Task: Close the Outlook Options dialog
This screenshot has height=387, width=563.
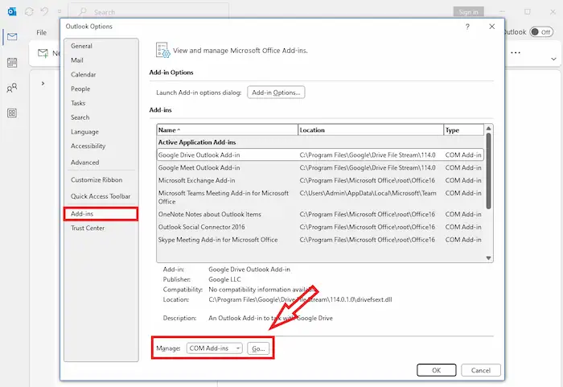Action: [x=492, y=27]
